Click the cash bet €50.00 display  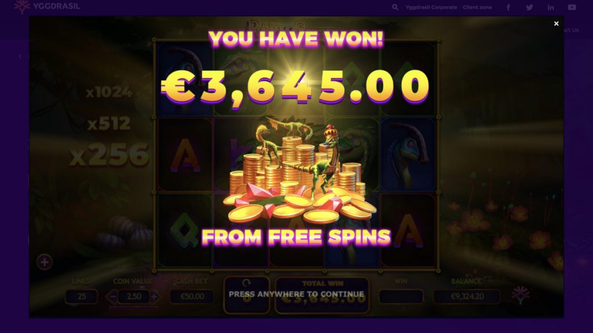(x=192, y=297)
